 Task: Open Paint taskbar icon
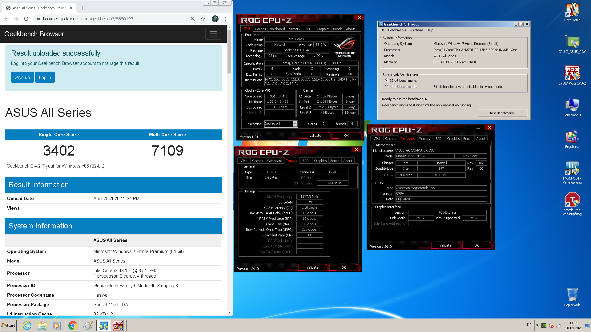[88, 326]
